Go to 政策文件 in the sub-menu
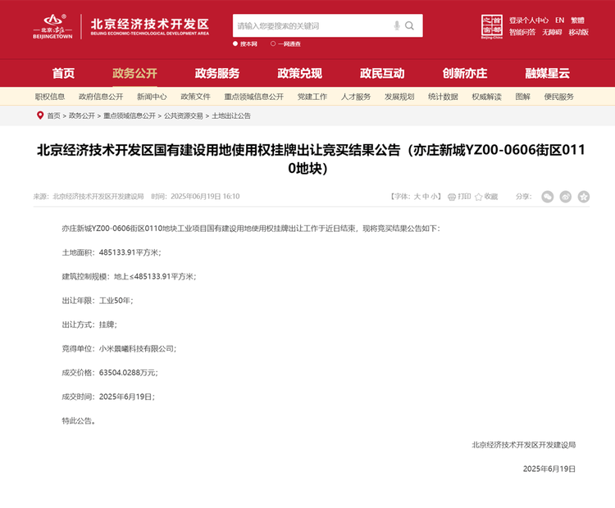The width and height of the screenshot is (615, 508). (x=195, y=97)
